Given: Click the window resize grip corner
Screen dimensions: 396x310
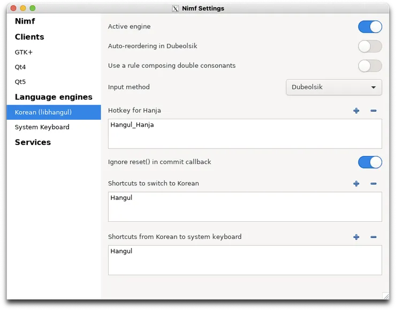Looking at the screenshot, I should (386, 296).
